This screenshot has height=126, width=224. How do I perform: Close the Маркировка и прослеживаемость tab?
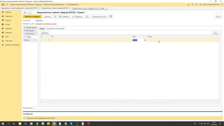(x=39, y=8)
